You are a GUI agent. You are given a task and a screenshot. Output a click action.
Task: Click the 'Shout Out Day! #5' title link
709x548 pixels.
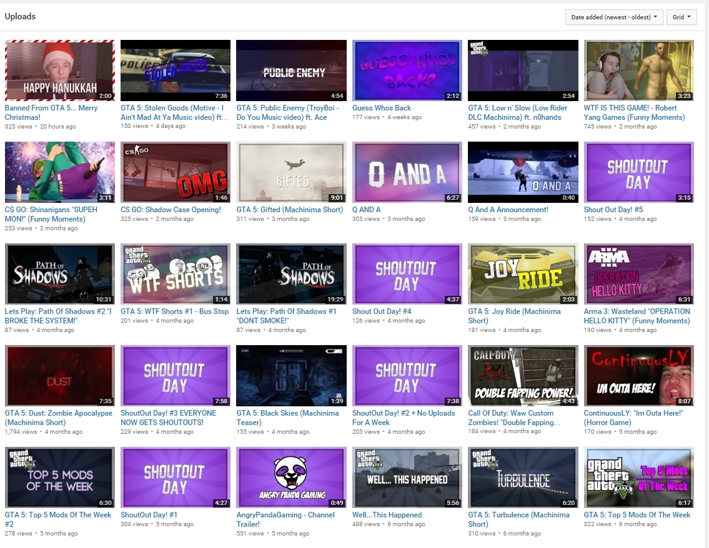click(x=613, y=210)
